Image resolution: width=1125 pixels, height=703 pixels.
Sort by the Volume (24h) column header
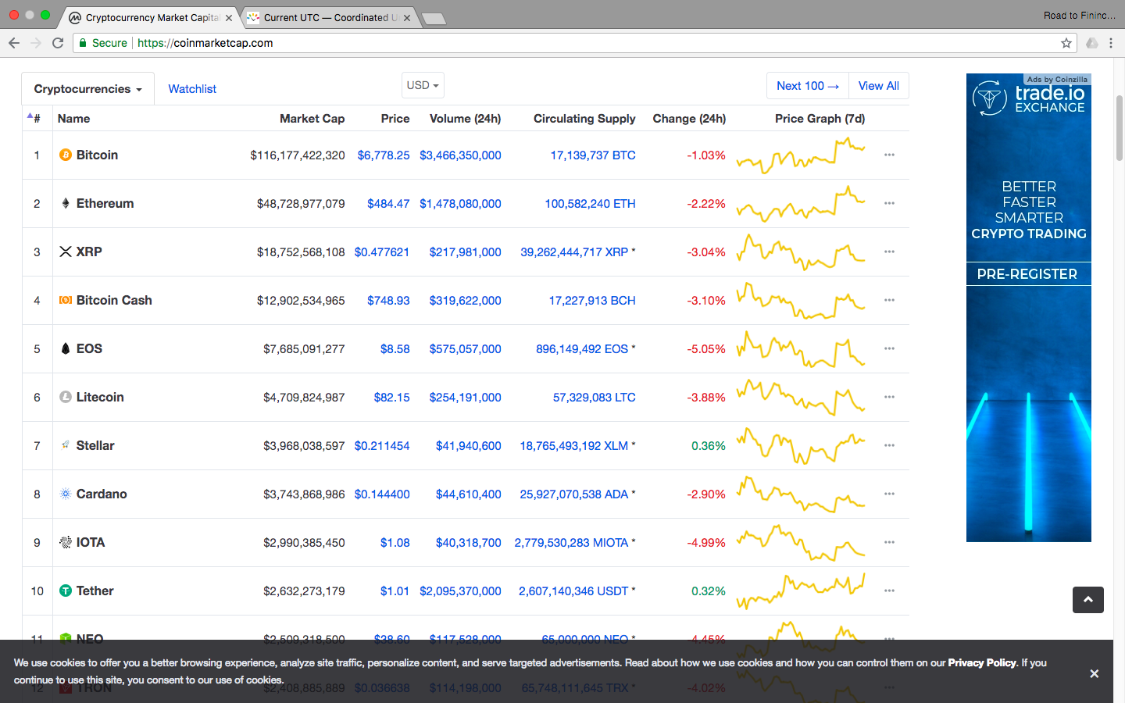pos(466,118)
